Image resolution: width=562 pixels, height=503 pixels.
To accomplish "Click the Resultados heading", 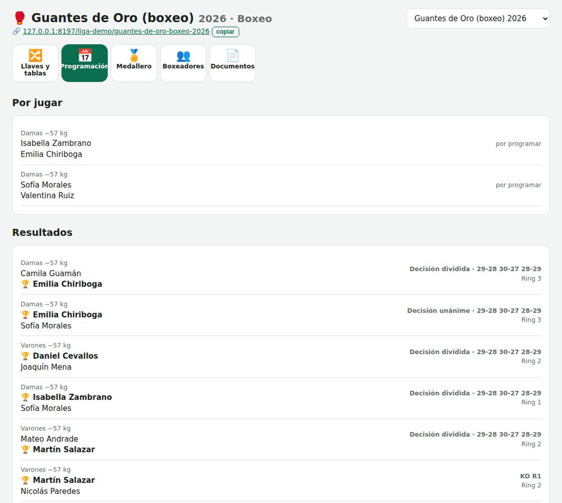I will click(42, 232).
